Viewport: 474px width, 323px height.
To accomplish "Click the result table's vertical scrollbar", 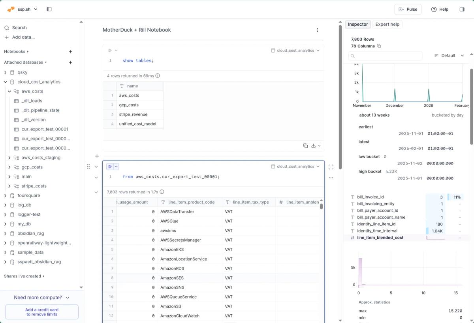I will [x=321, y=206].
